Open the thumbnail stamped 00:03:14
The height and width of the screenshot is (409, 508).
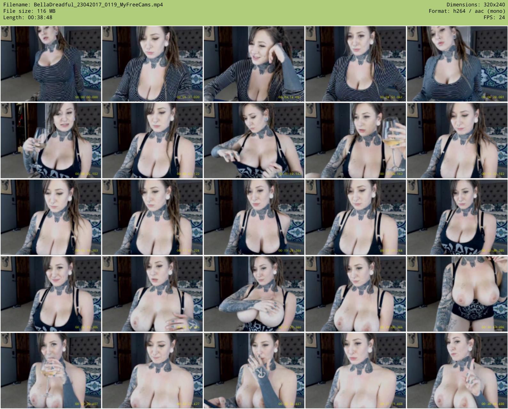tap(254, 64)
